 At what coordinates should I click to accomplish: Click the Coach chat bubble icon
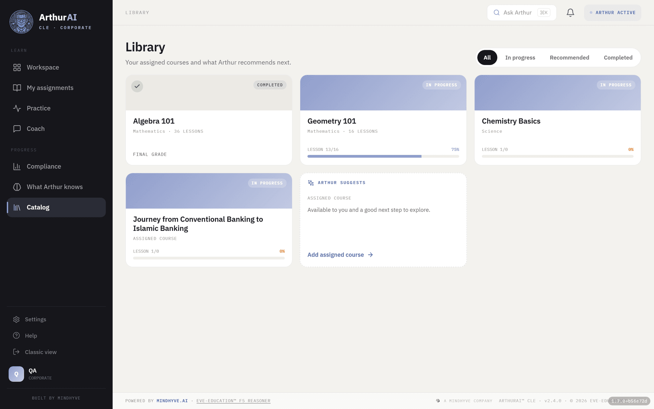point(17,129)
